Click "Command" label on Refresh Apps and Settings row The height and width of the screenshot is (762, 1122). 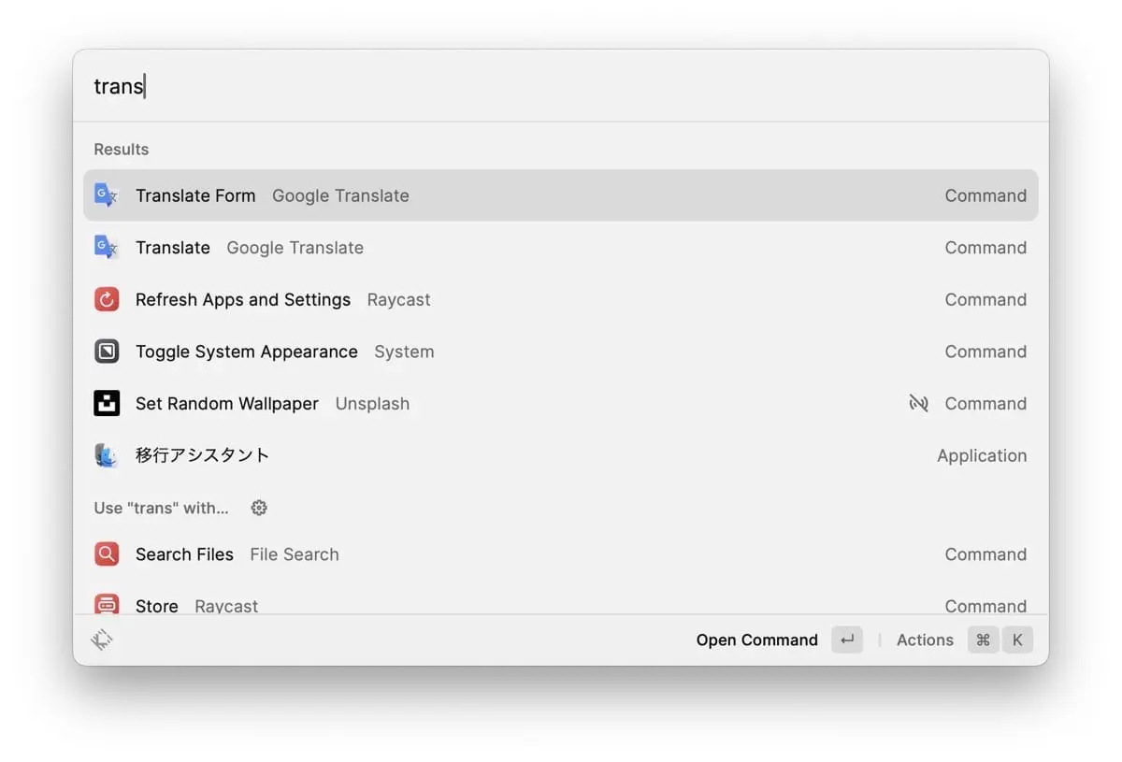coord(985,299)
